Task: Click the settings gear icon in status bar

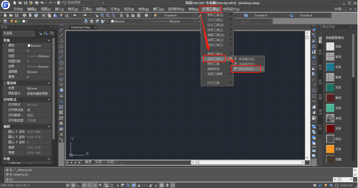Action: [314, 185]
